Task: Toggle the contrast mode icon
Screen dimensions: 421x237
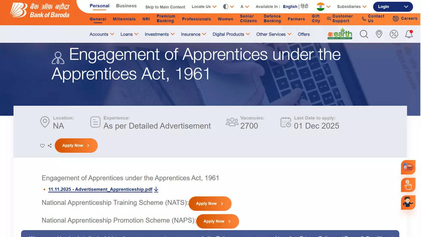Action: [x=226, y=7]
